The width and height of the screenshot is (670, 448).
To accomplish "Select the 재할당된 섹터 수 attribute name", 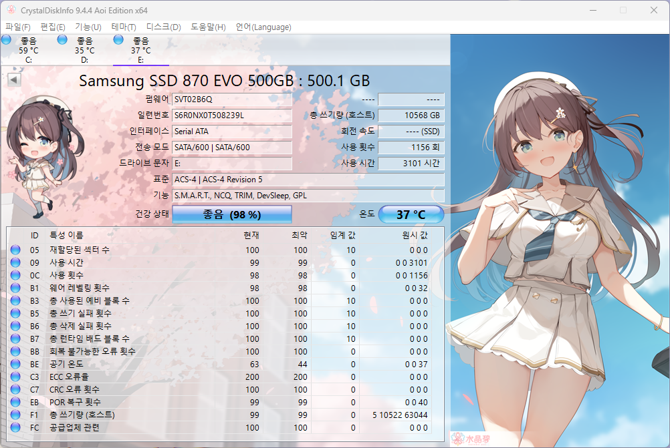I will (x=80, y=250).
